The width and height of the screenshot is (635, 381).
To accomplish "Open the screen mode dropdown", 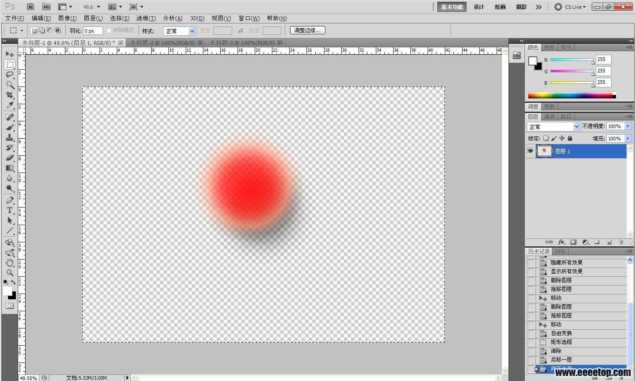I will [x=136, y=7].
